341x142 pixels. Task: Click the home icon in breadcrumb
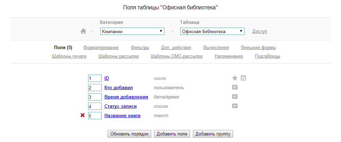point(83,31)
